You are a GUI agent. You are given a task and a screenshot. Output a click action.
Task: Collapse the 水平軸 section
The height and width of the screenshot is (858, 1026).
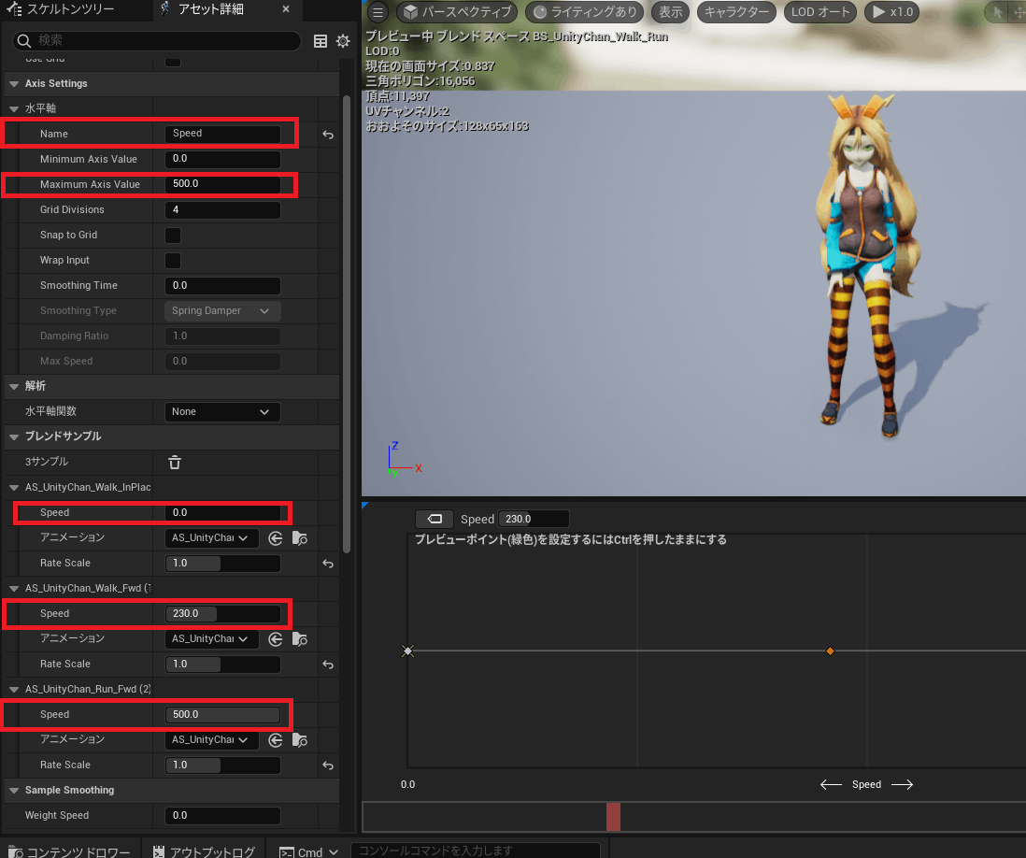(x=14, y=108)
